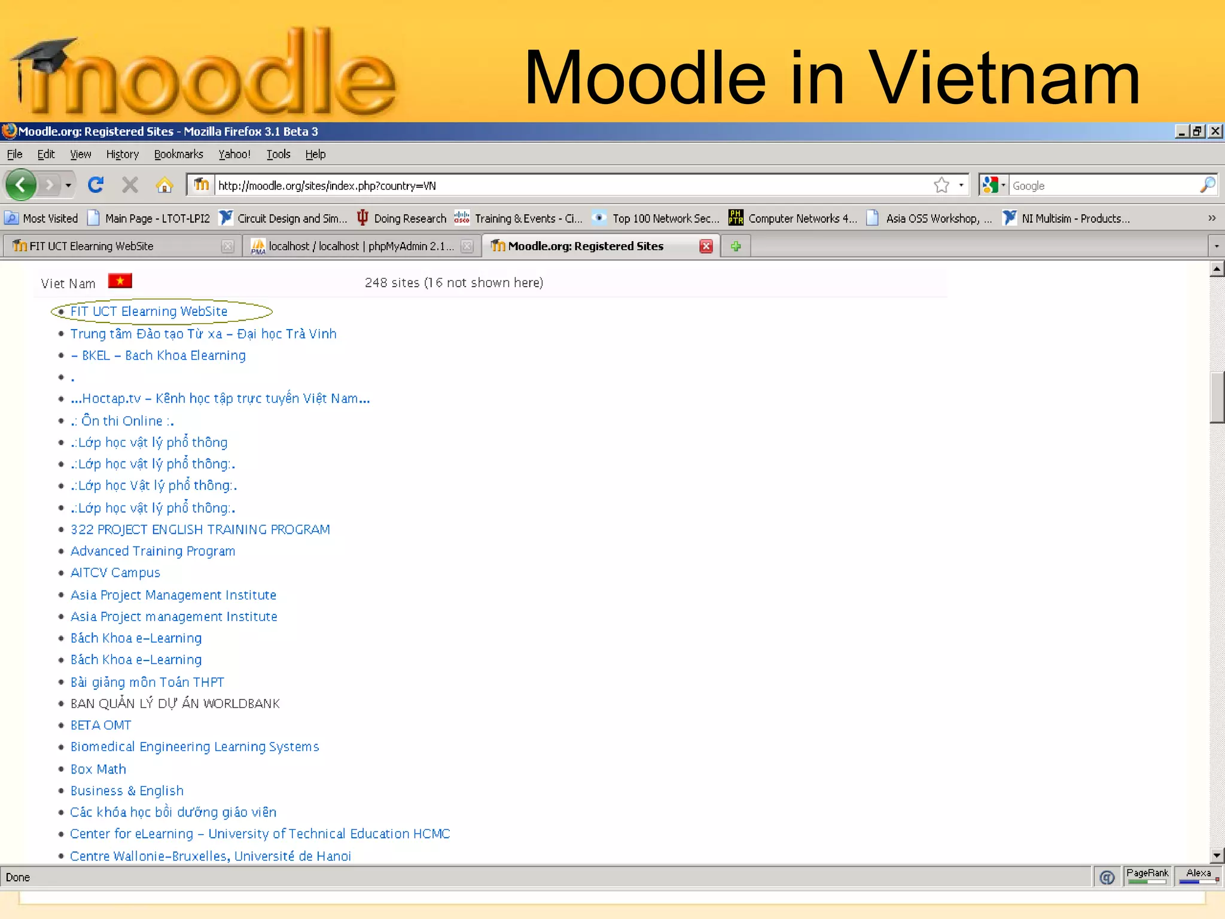Open Circuit Design and Sim bookmark
The image size is (1225, 919).
pos(283,218)
